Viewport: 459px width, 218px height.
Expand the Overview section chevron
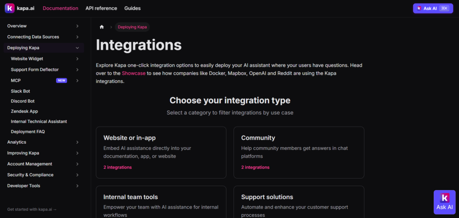click(77, 26)
